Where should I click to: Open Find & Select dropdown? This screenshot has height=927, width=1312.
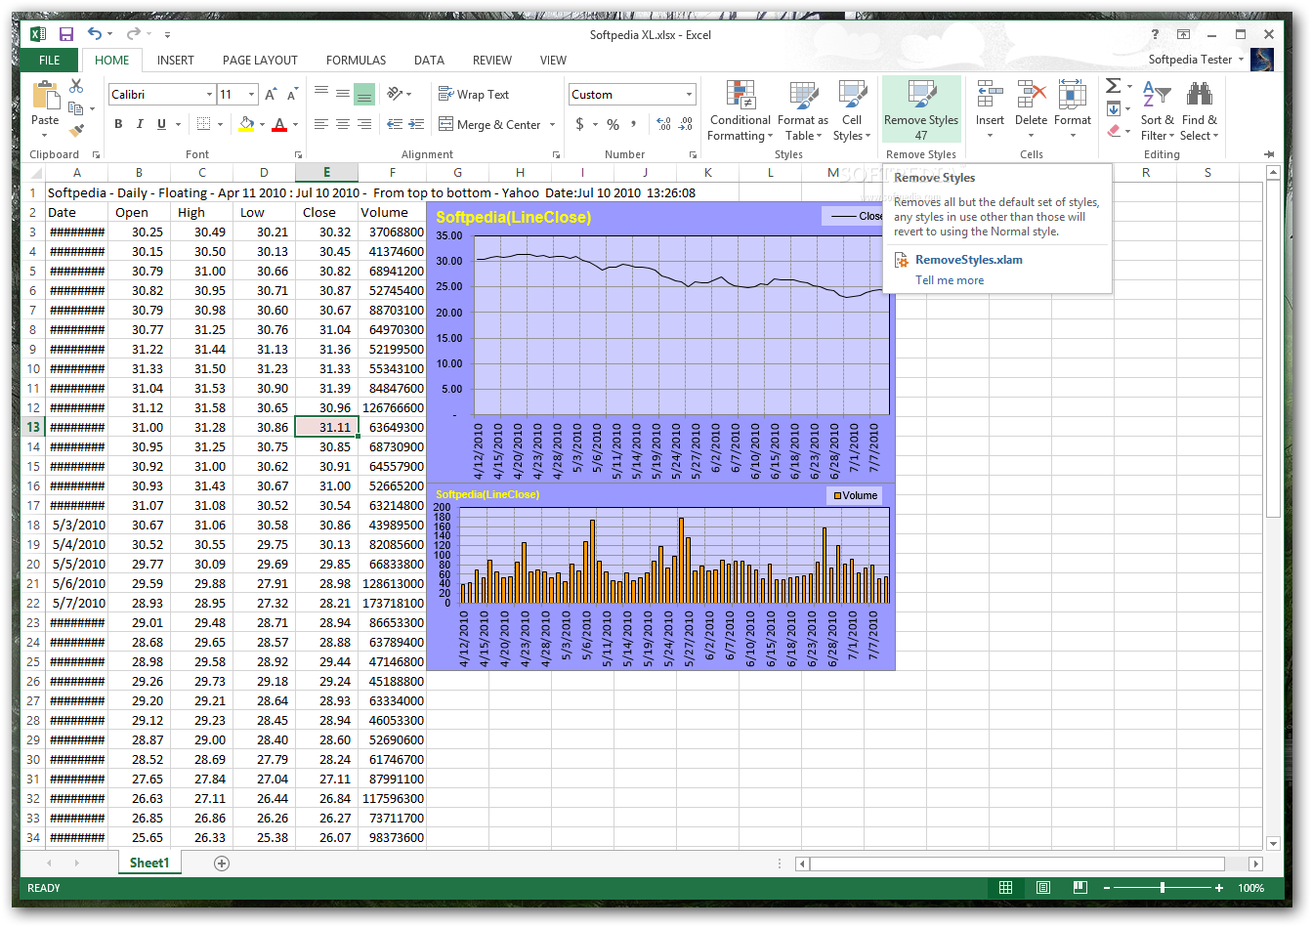[1199, 110]
